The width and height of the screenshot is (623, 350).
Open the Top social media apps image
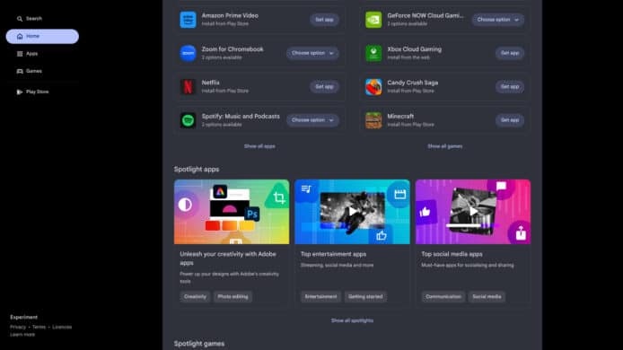473,212
